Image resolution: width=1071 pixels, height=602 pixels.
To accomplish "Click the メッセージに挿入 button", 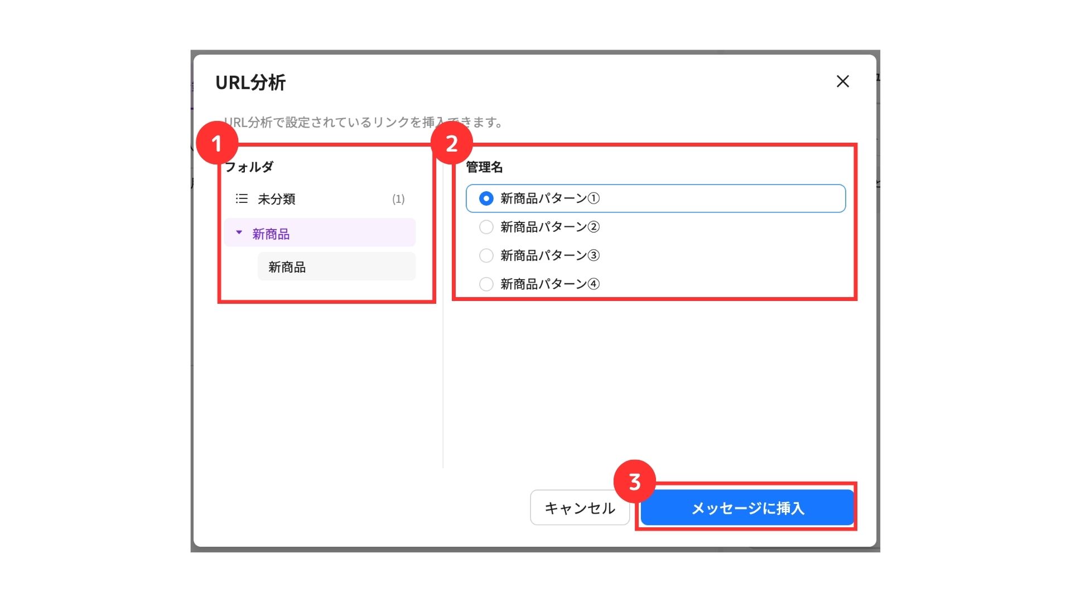I will click(747, 508).
